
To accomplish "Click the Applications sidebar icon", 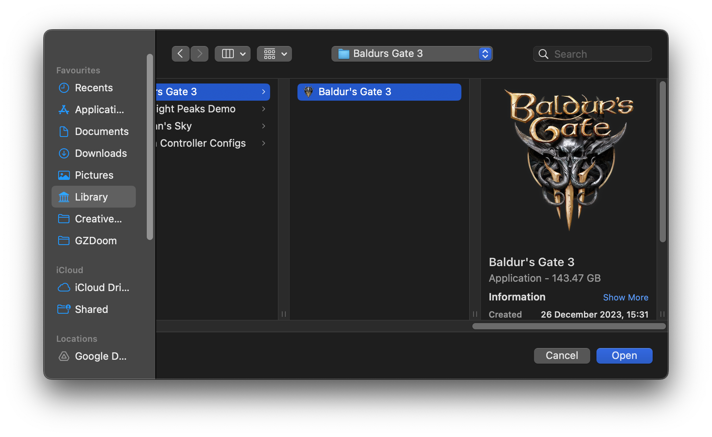I will pos(64,110).
